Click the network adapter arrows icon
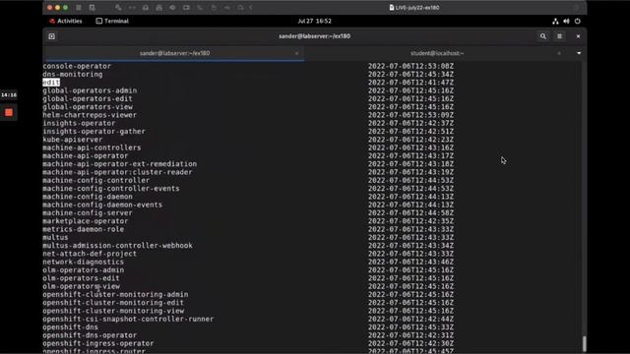 [132, 8]
